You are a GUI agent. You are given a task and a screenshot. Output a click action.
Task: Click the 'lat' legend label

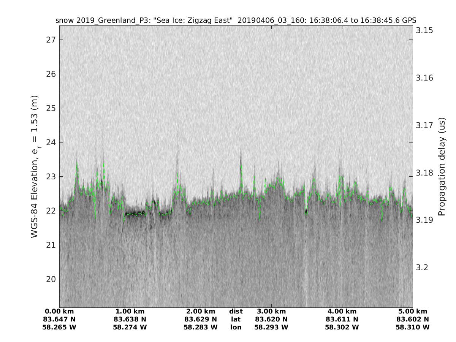236,319
